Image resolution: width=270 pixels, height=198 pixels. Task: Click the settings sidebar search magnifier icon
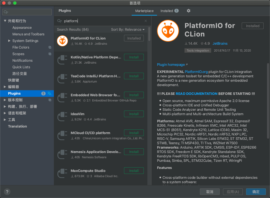point(6,12)
